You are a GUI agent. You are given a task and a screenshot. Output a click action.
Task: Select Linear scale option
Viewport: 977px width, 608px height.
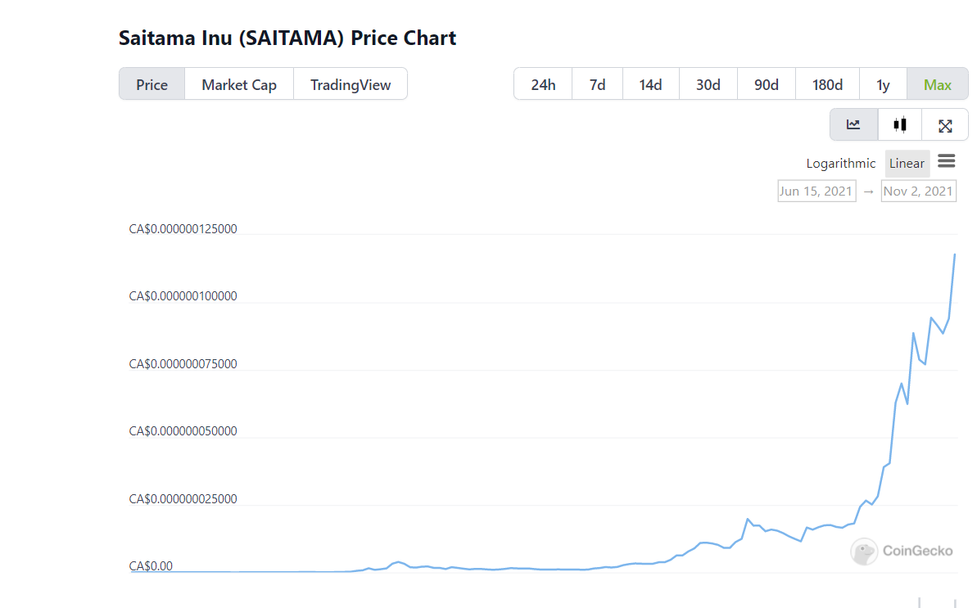907,164
